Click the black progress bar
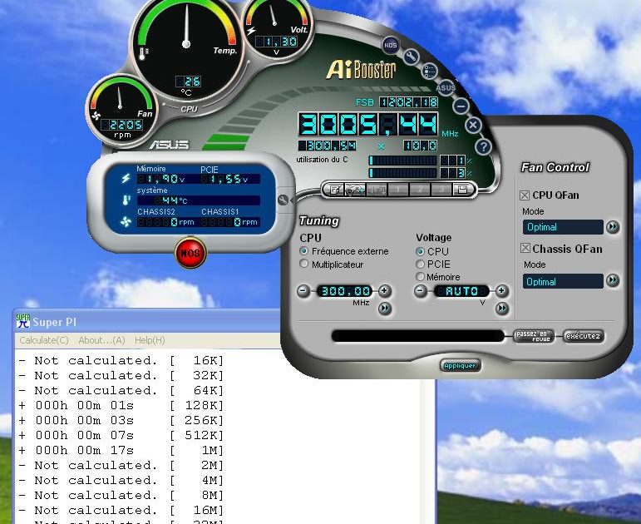This screenshot has height=524, width=641. pyautogui.click(x=418, y=336)
